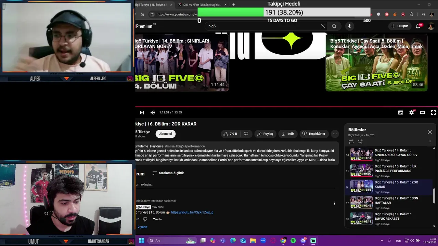This screenshot has width=438, height=246.
Task: Click the red video progress bar
Action: click(286, 107)
